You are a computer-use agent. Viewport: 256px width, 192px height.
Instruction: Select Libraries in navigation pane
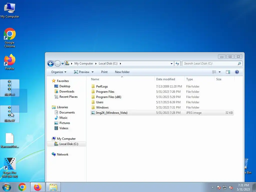tap(60, 107)
